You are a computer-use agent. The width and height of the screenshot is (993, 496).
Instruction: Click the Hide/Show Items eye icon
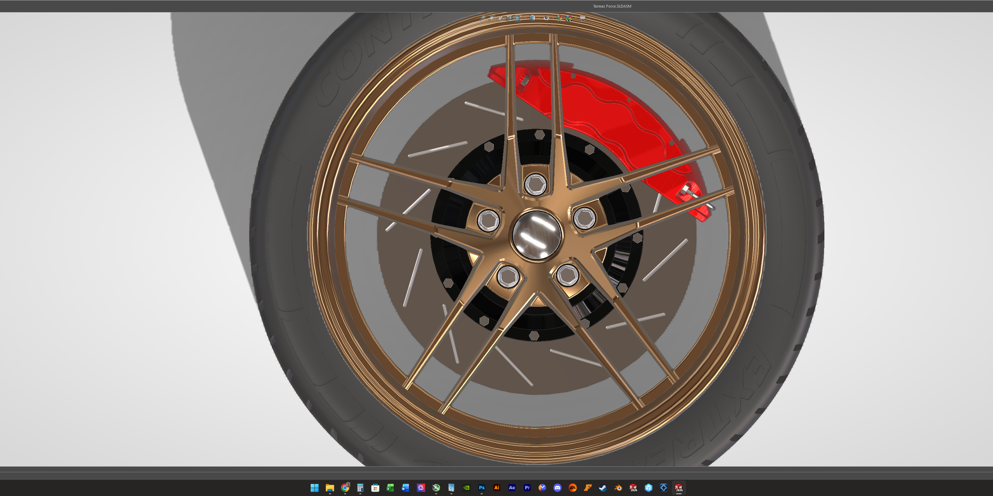pos(546,18)
